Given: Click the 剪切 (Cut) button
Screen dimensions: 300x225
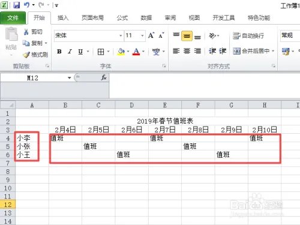Looking at the screenshot, I should point(33,32).
